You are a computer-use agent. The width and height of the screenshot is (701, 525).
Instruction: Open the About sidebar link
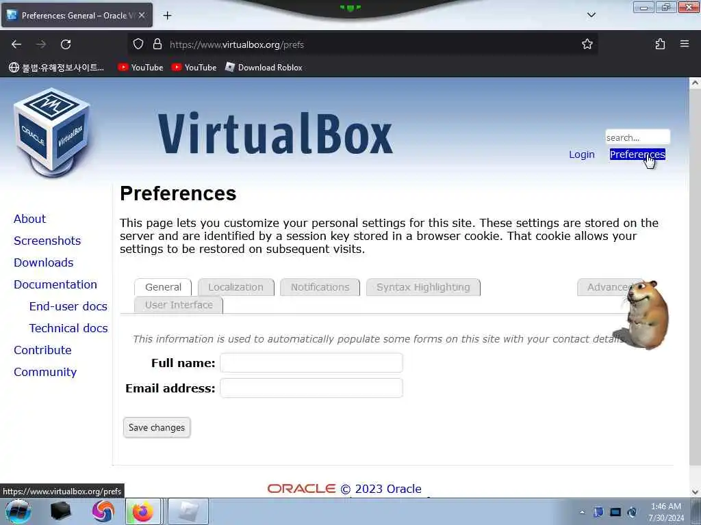click(29, 219)
